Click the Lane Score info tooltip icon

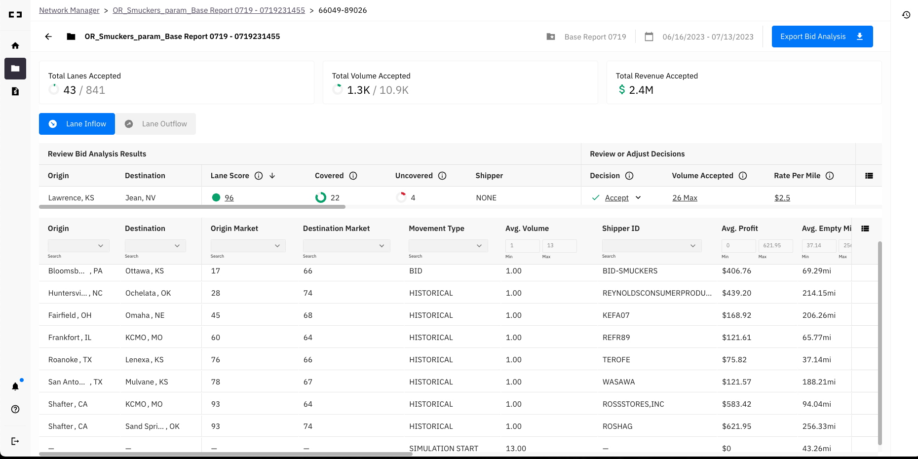[x=259, y=175]
